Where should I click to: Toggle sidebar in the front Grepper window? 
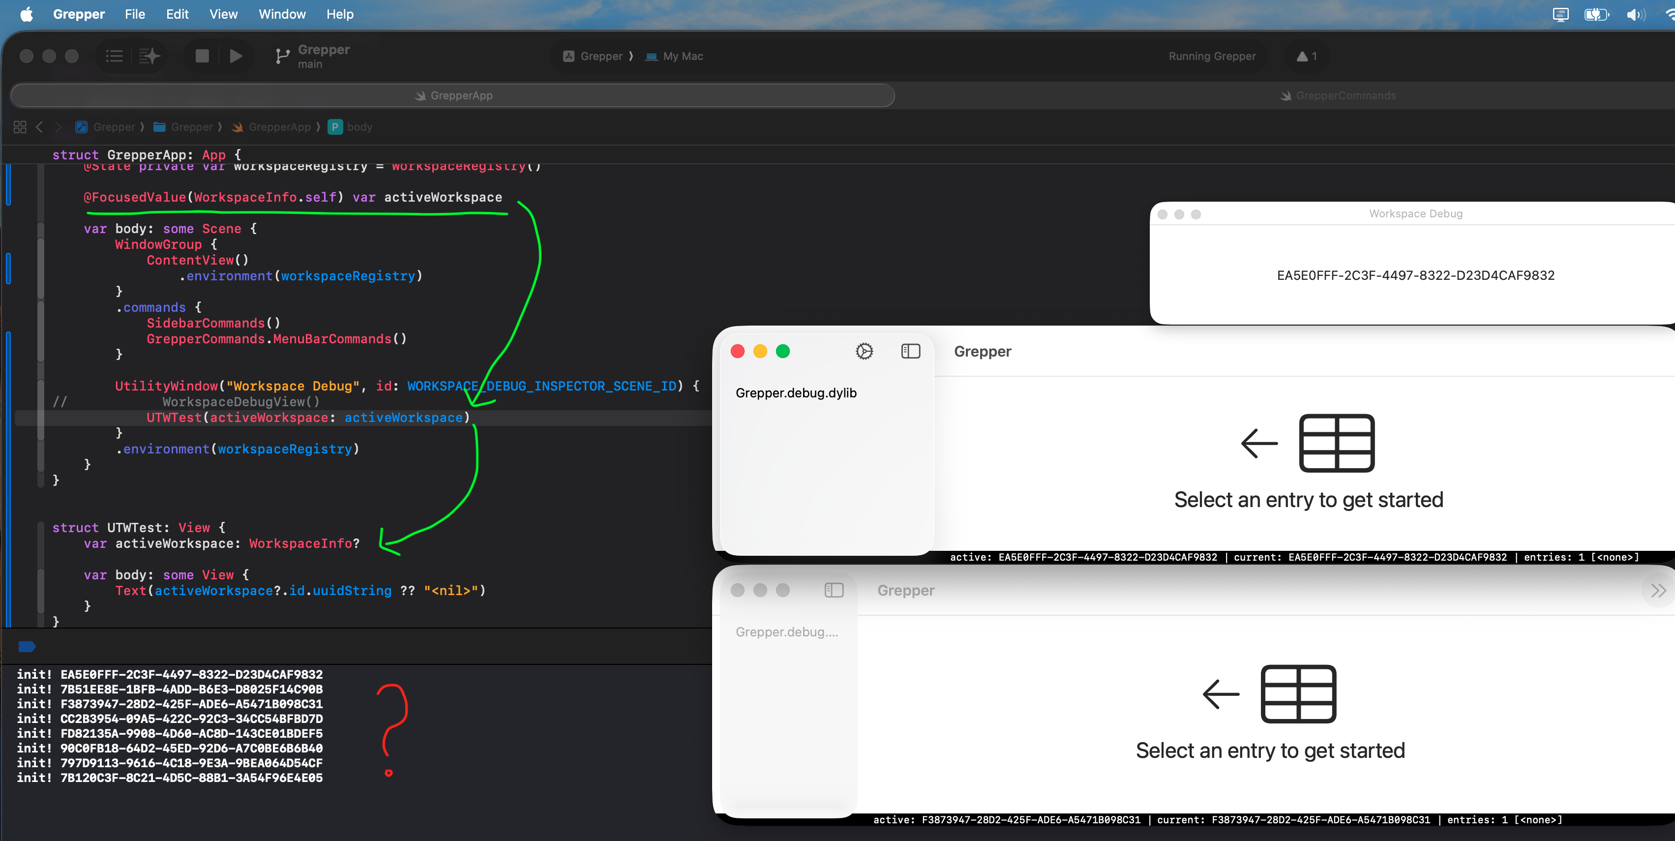pos(910,351)
